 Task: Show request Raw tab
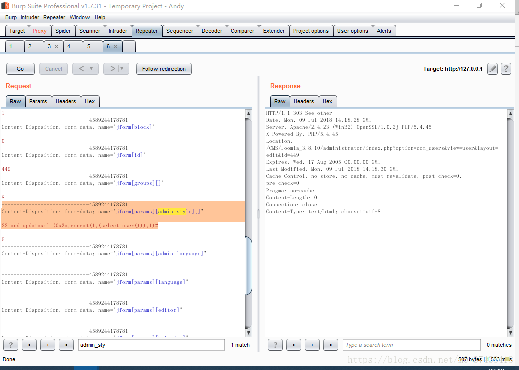point(15,101)
